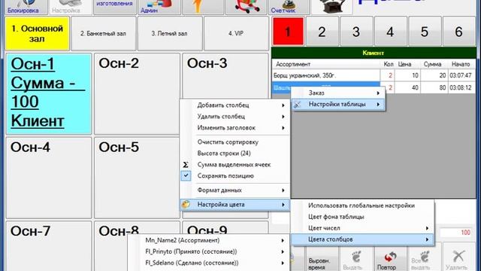This screenshot has height=271, width=481.
Task: Click the Цена column header
Action: click(407, 64)
